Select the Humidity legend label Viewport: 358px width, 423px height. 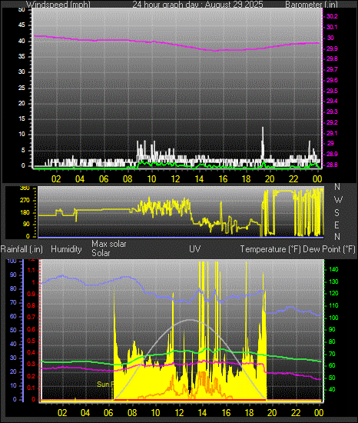tap(66, 249)
